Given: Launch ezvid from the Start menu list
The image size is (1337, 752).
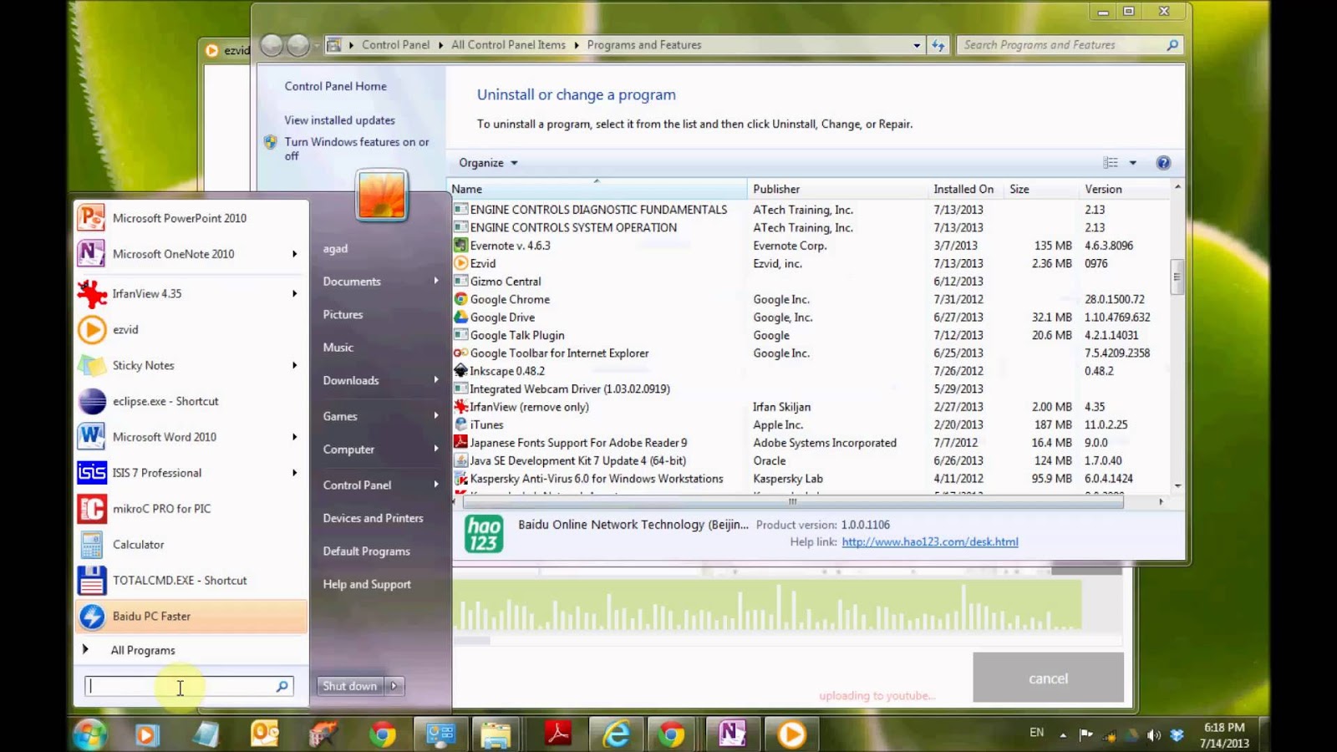Looking at the screenshot, I should tap(191, 329).
